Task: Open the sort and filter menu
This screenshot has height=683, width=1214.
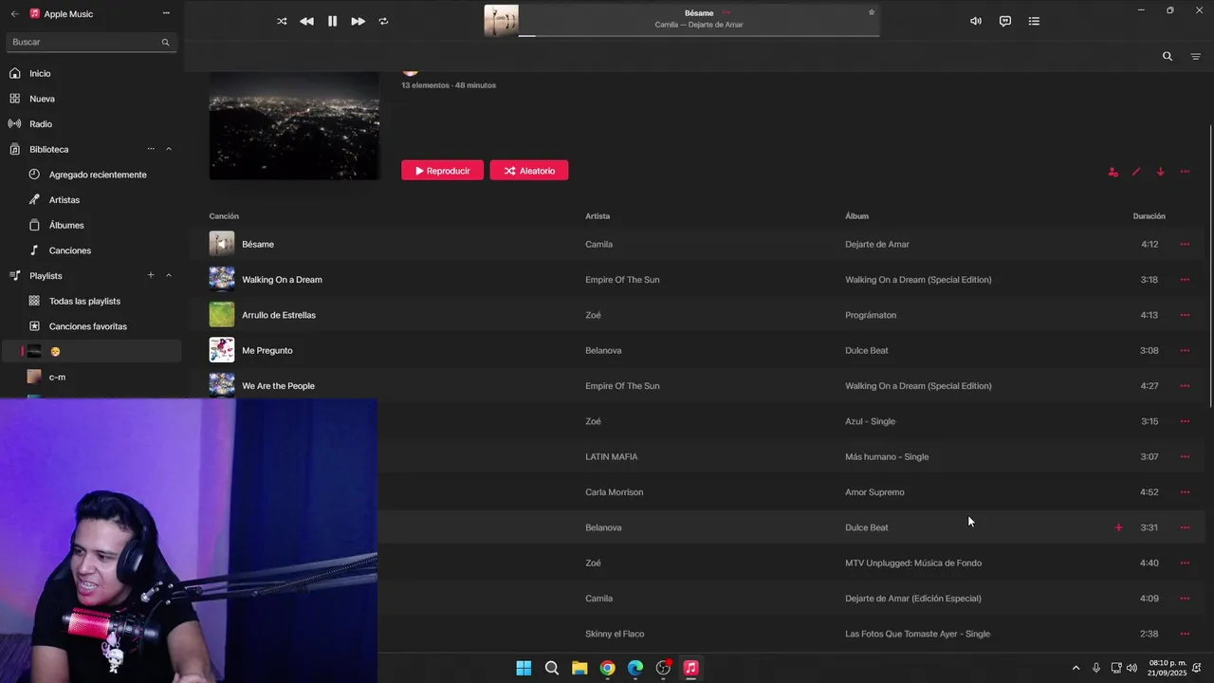Action: click(x=1195, y=56)
